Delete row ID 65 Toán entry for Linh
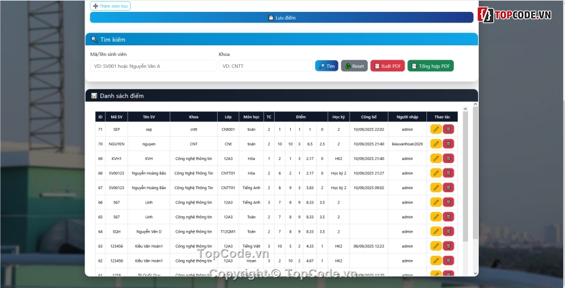 point(448,217)
